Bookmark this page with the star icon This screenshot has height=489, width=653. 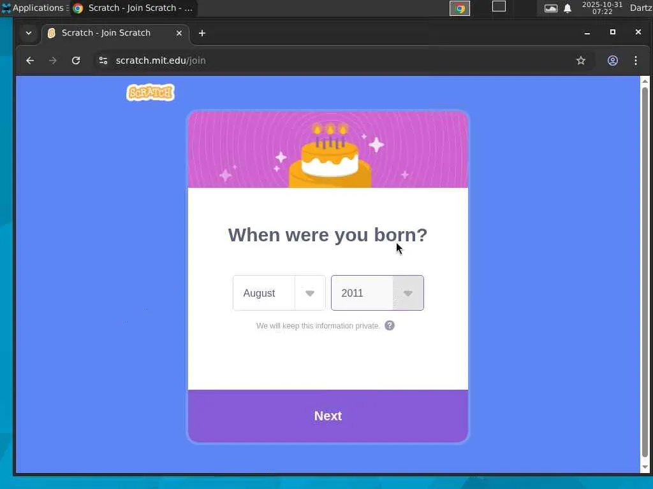click(580, 60)
